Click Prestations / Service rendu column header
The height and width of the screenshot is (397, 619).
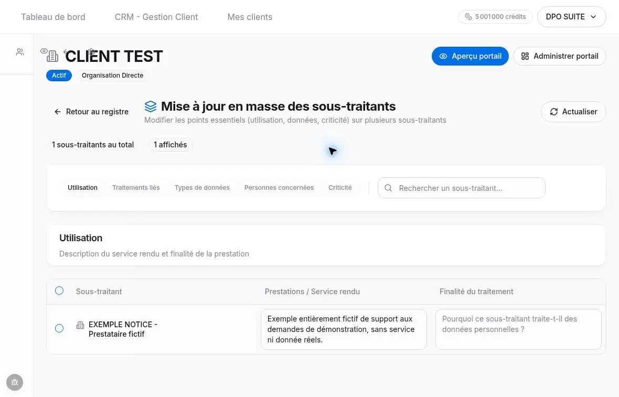pyautogui.click(x=312, y=292)
